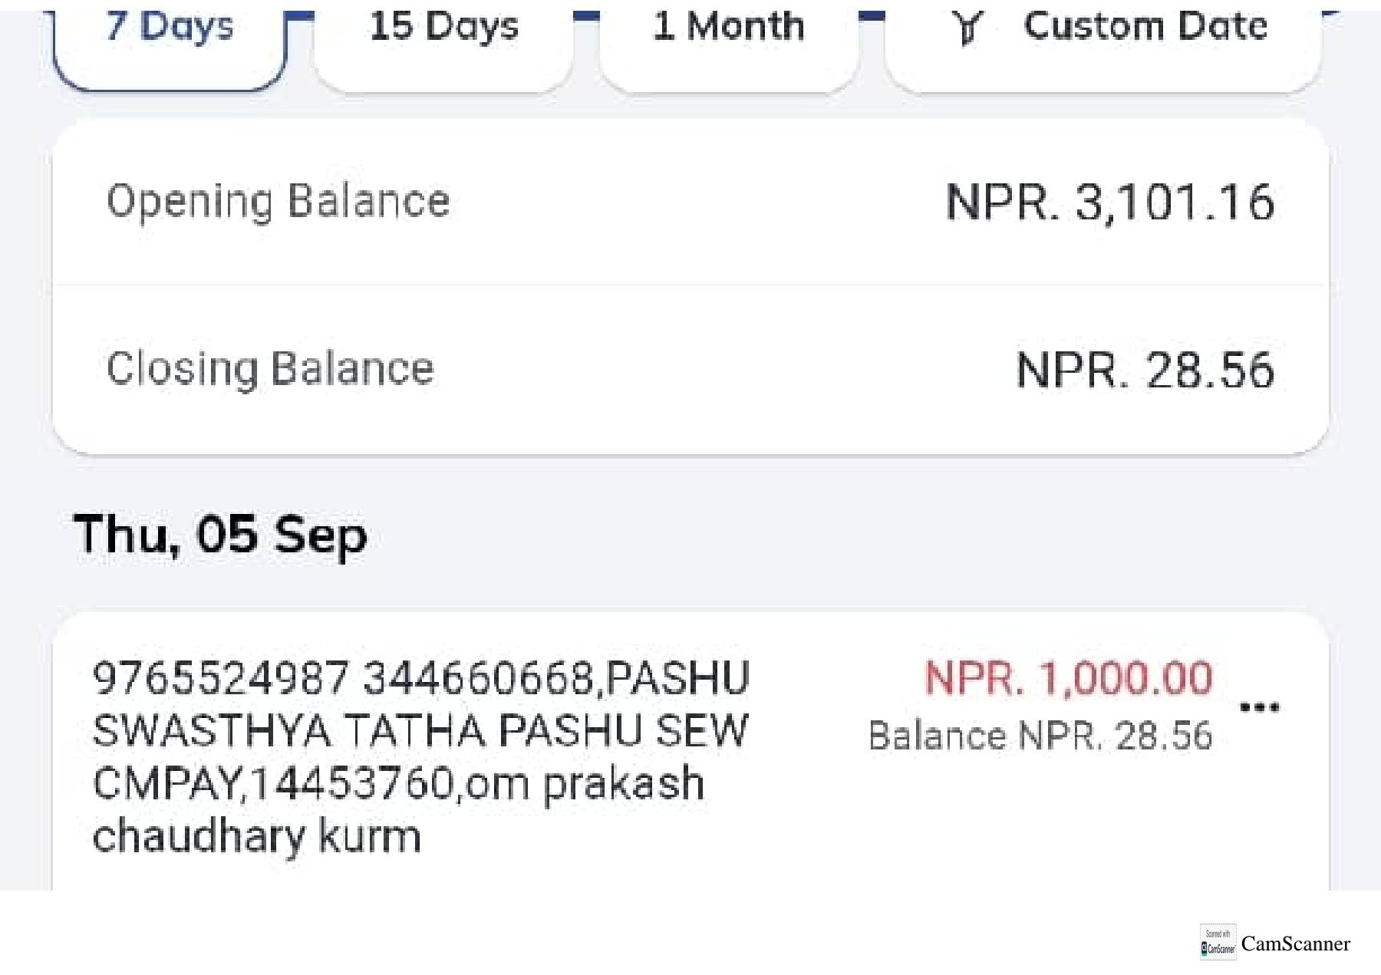
Task: Click the CamScanner logo icon
Action: (1218, 943)
